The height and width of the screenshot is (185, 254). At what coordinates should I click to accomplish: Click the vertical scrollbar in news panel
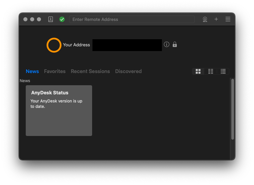coord(233,109)
